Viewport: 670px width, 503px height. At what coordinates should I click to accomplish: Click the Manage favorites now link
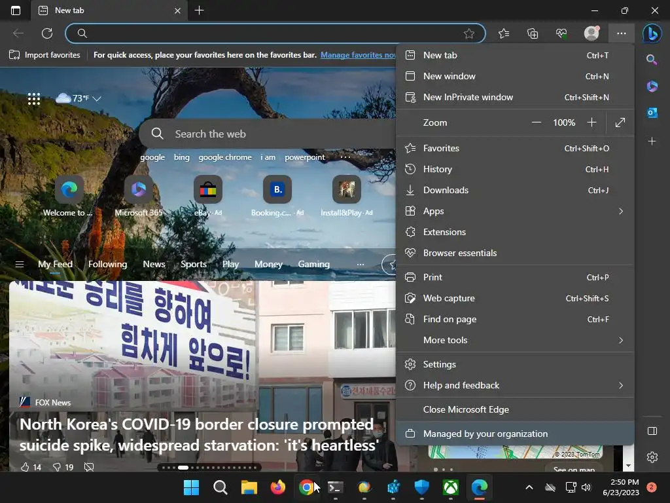tap(358, 55)
